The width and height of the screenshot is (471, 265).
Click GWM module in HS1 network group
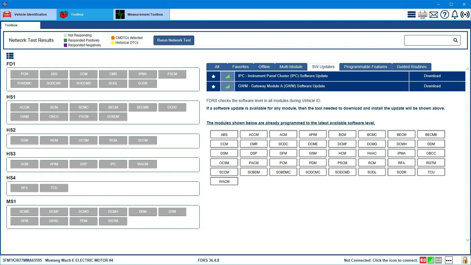tap(24, 117)
